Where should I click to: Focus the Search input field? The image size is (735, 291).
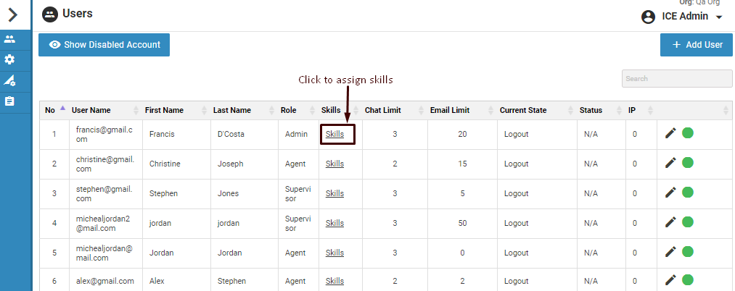(676, 78)
